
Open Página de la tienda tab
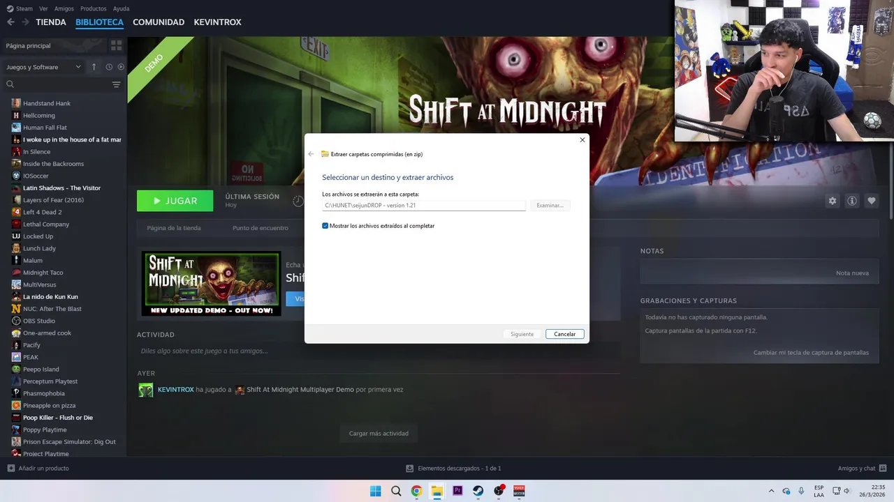(x=174, y=228)
